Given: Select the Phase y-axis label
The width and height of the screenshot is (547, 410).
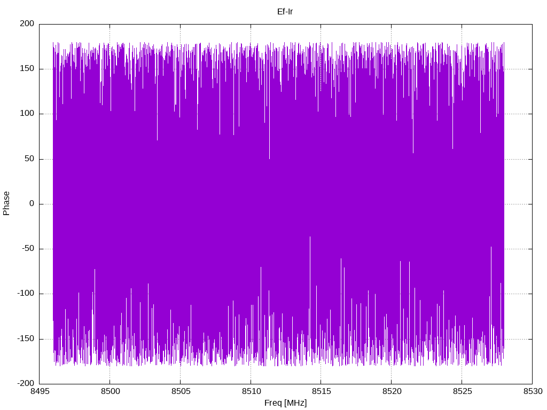Looking at the screenshot, I should [6, 203].
